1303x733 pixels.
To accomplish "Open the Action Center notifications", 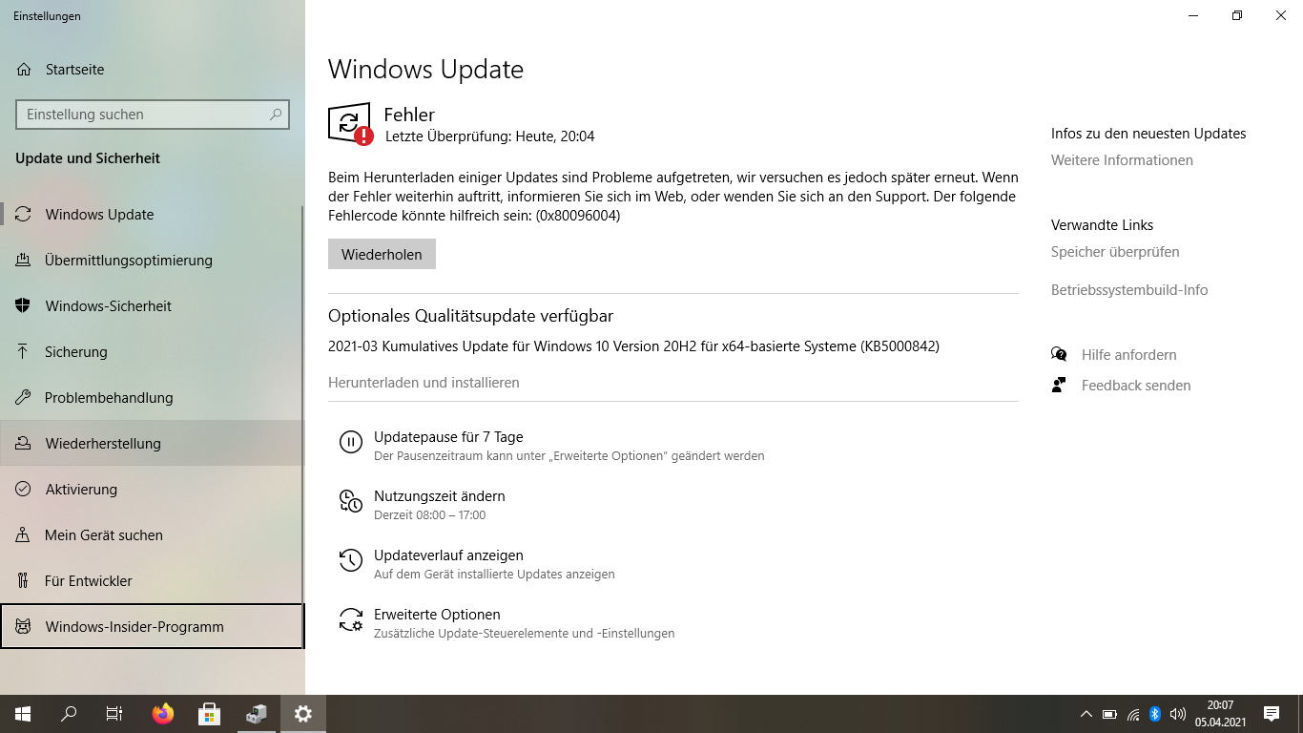I will point(1272,714).
